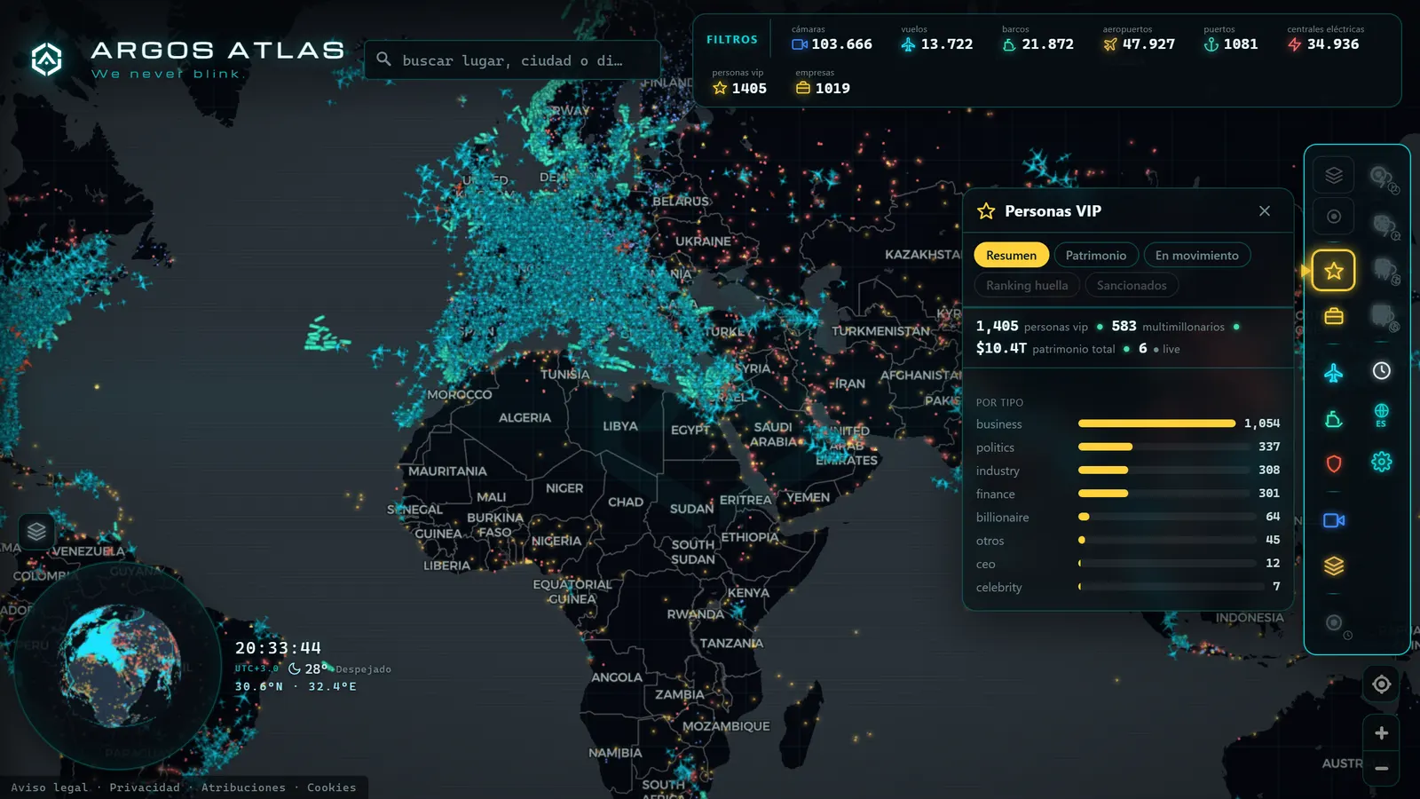The image size is (1420, 799).
Task: Open the settings gear icon in sidebar
Action: point(1381,462)
